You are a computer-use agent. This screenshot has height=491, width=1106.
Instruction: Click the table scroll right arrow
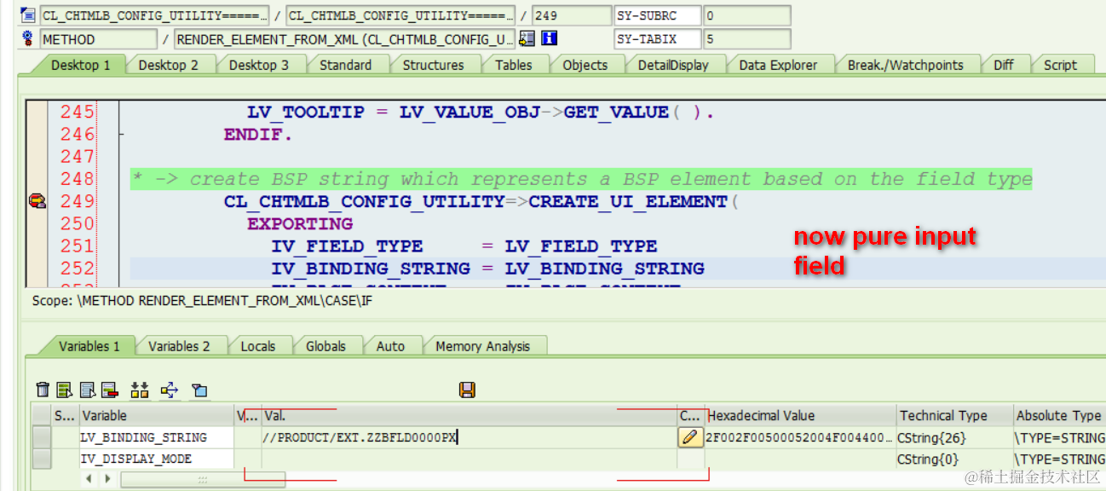[107, 479]
